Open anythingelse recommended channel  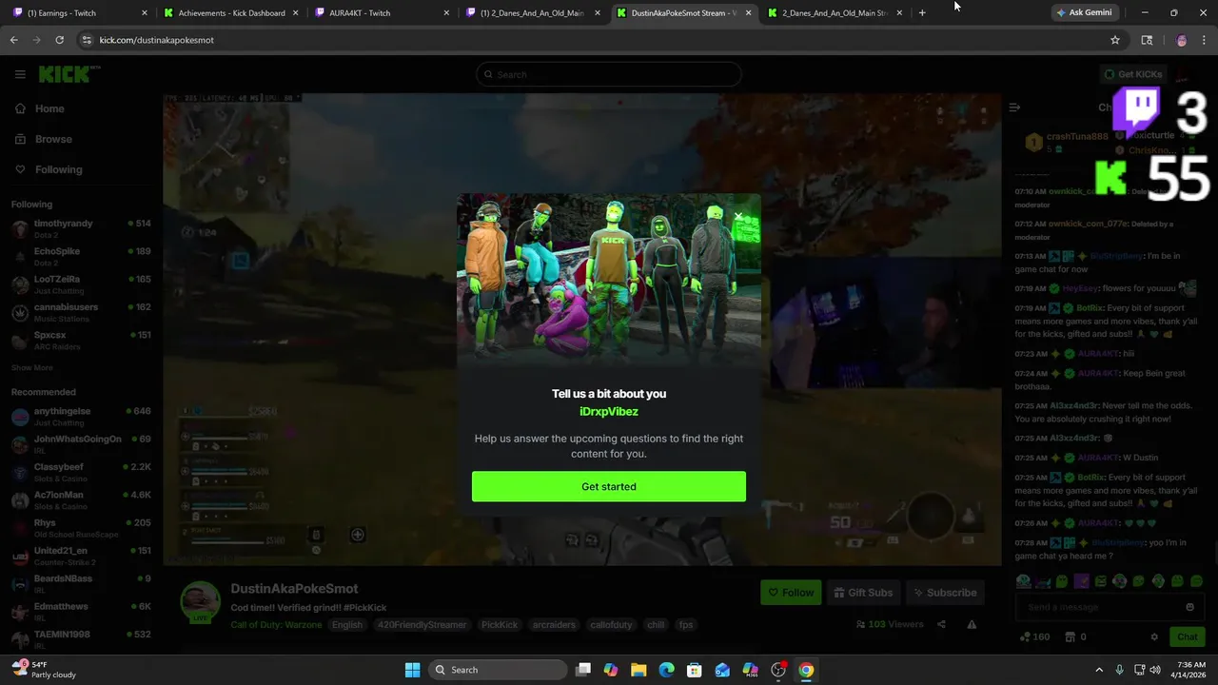(81, 416)
